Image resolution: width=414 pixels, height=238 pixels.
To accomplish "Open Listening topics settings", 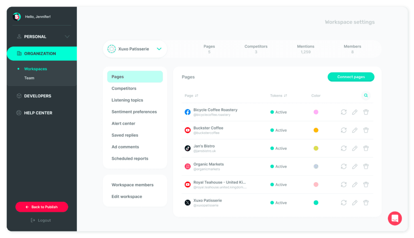I will (x=127, y=100).
